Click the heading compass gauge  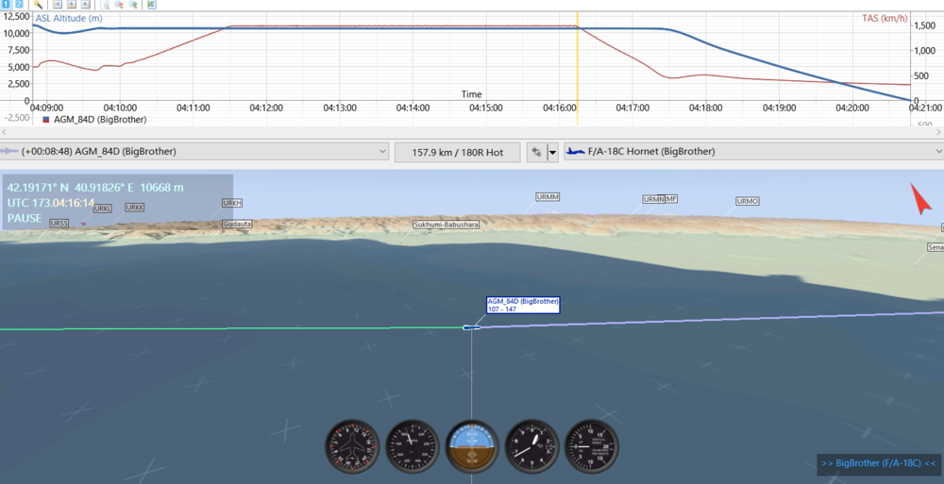tap(352, 446)
